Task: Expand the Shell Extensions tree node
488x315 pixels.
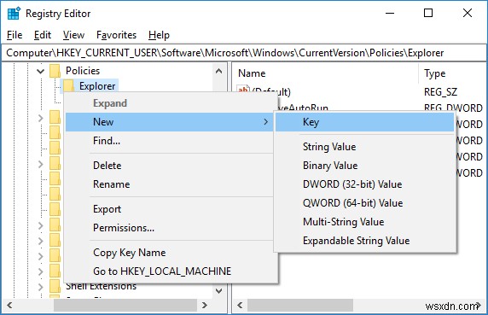Action: (x=40, y=286)
